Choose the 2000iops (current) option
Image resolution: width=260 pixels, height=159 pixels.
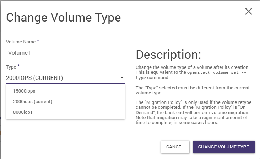click(32, 102)
